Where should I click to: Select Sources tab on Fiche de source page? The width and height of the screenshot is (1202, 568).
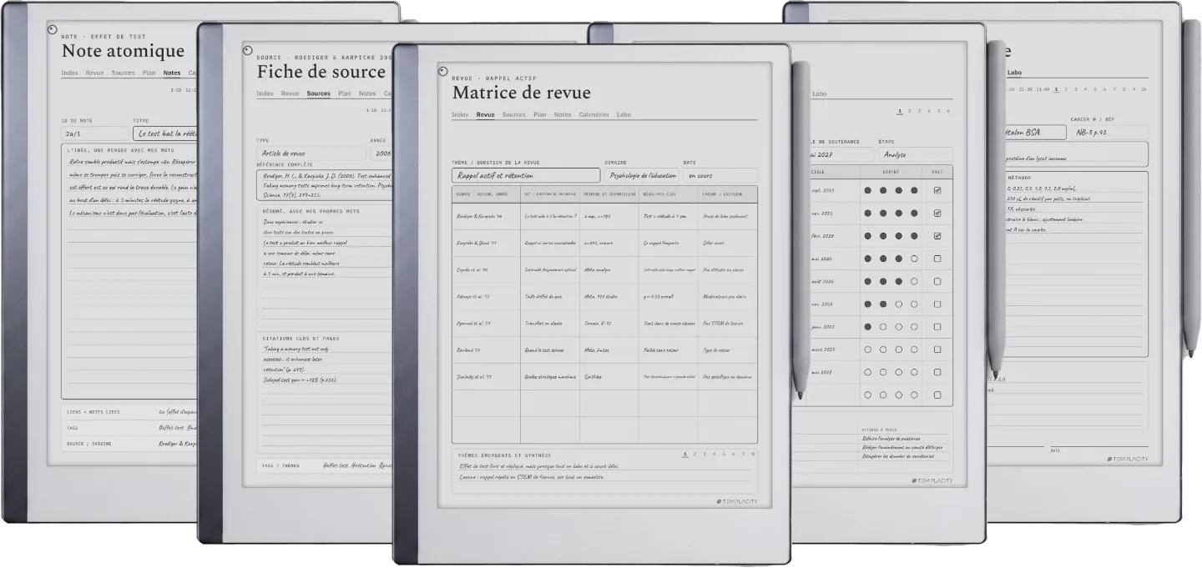pyautogui.click(x=318, y=93)
